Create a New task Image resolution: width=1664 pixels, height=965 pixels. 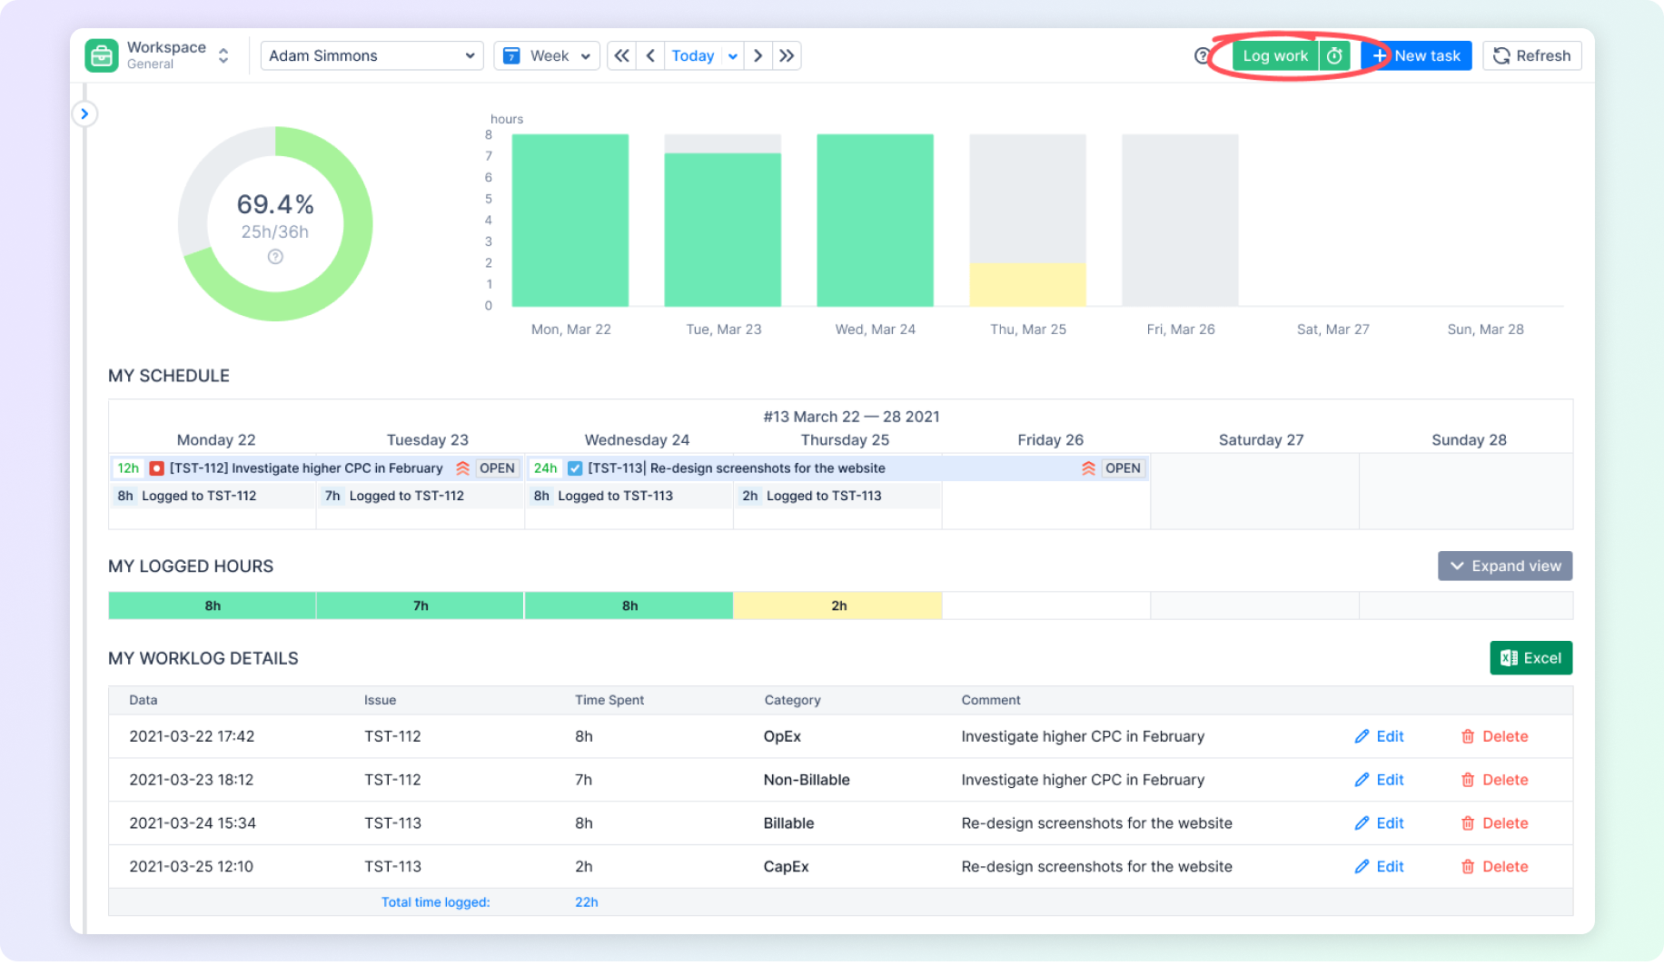[x=1417, y=56]
